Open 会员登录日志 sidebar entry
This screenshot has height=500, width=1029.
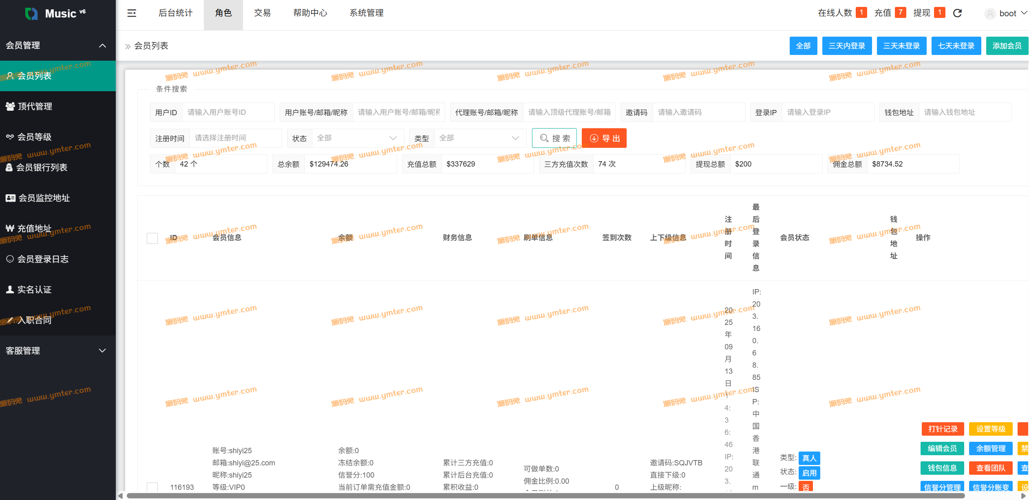43,259
